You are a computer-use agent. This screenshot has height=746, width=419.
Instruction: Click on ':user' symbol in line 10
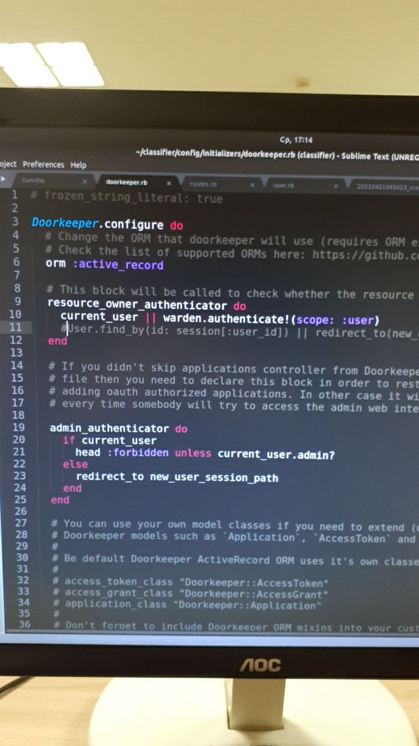click(x=357, y=321)
